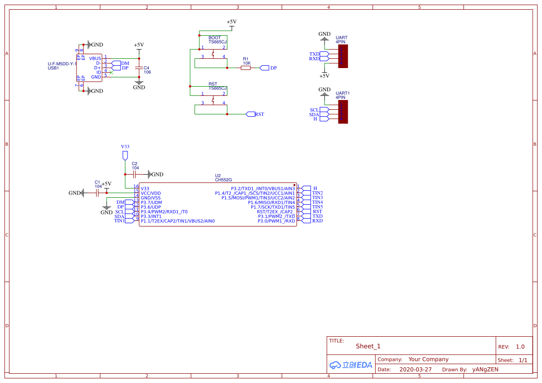Click the RST net flag by the RST switch
Image resolution: width=542 pixels, height=383 pixels.
pyautogui.click(x=251, y=114)
